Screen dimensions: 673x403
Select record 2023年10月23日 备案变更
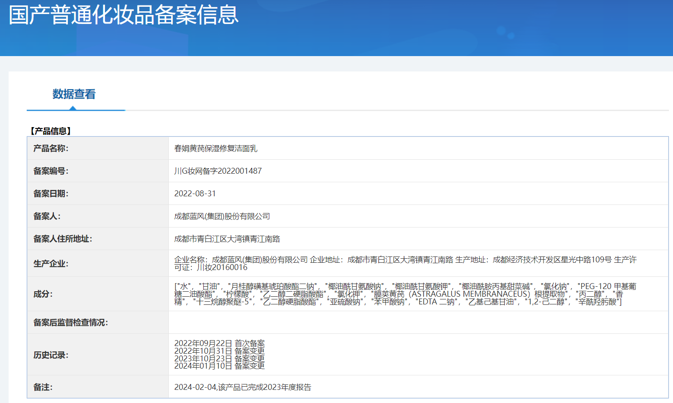(x=220, y=359)
